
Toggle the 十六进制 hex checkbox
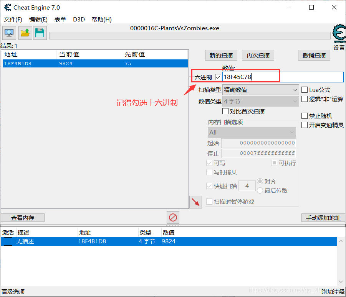218,77
